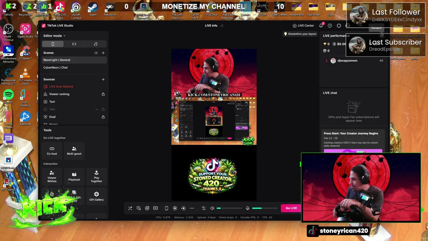Open the Play Together tool

coord(96,177)
